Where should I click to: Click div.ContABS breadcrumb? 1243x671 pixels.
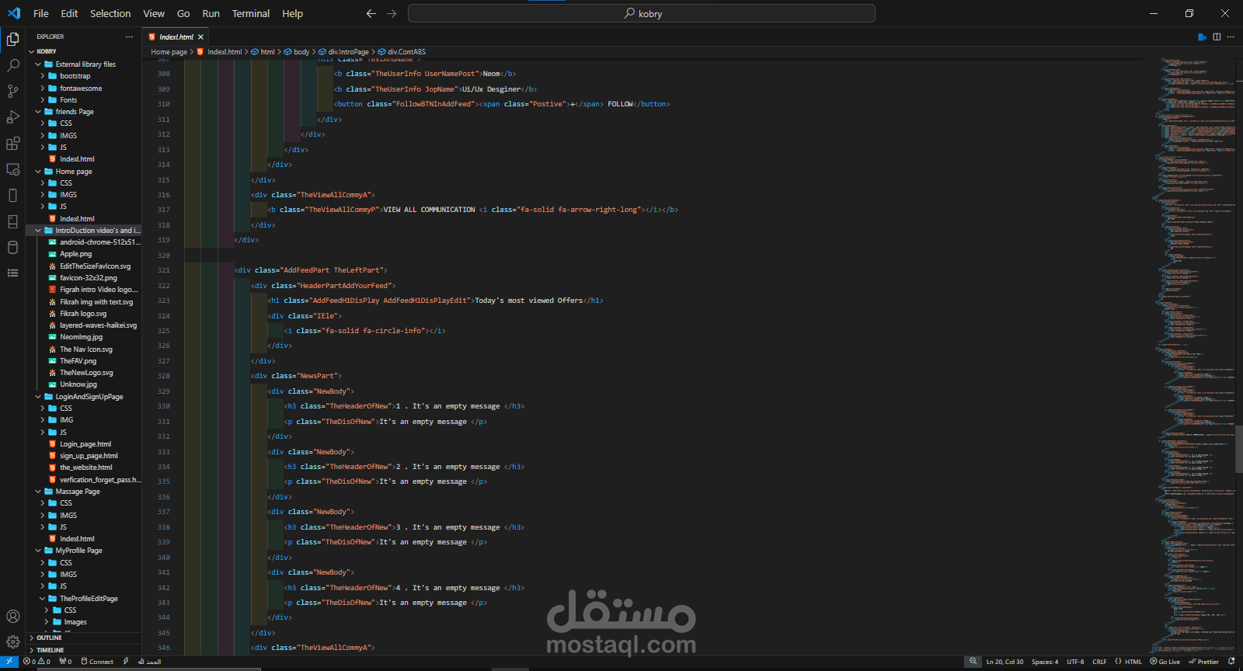pos(402,52)
